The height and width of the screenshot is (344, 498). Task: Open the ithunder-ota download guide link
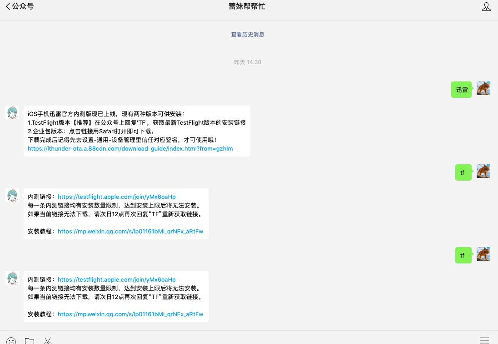tap(130, 149)
